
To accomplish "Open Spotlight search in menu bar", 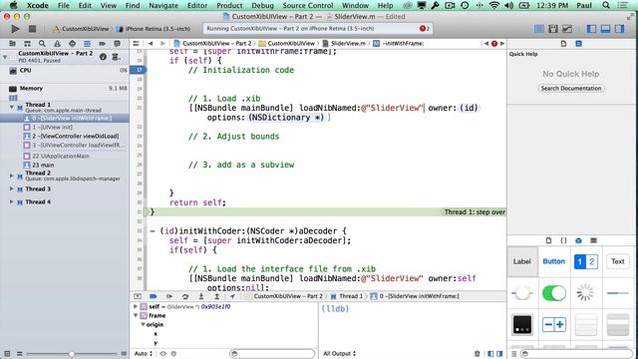I will pyautogui.click(x=606, y=5).
